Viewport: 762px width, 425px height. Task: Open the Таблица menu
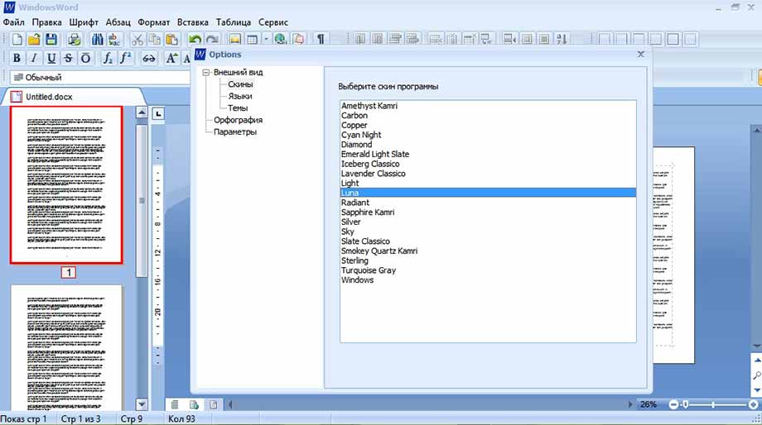(x=234, y=22)
